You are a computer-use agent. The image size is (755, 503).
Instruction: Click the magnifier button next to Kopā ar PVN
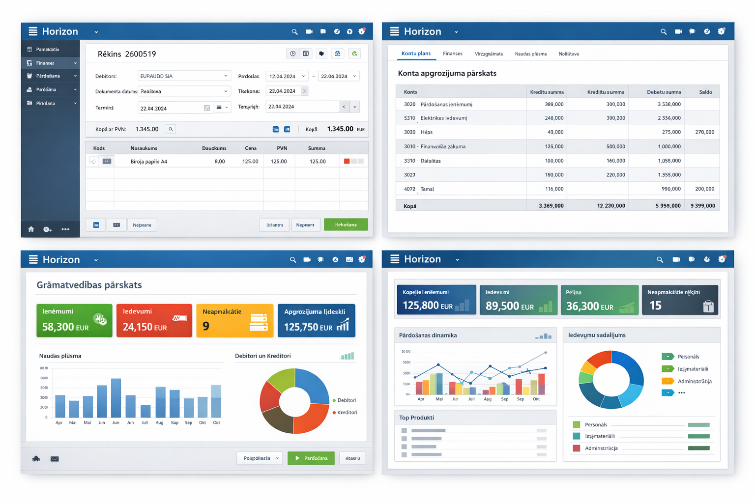(171, 129)
